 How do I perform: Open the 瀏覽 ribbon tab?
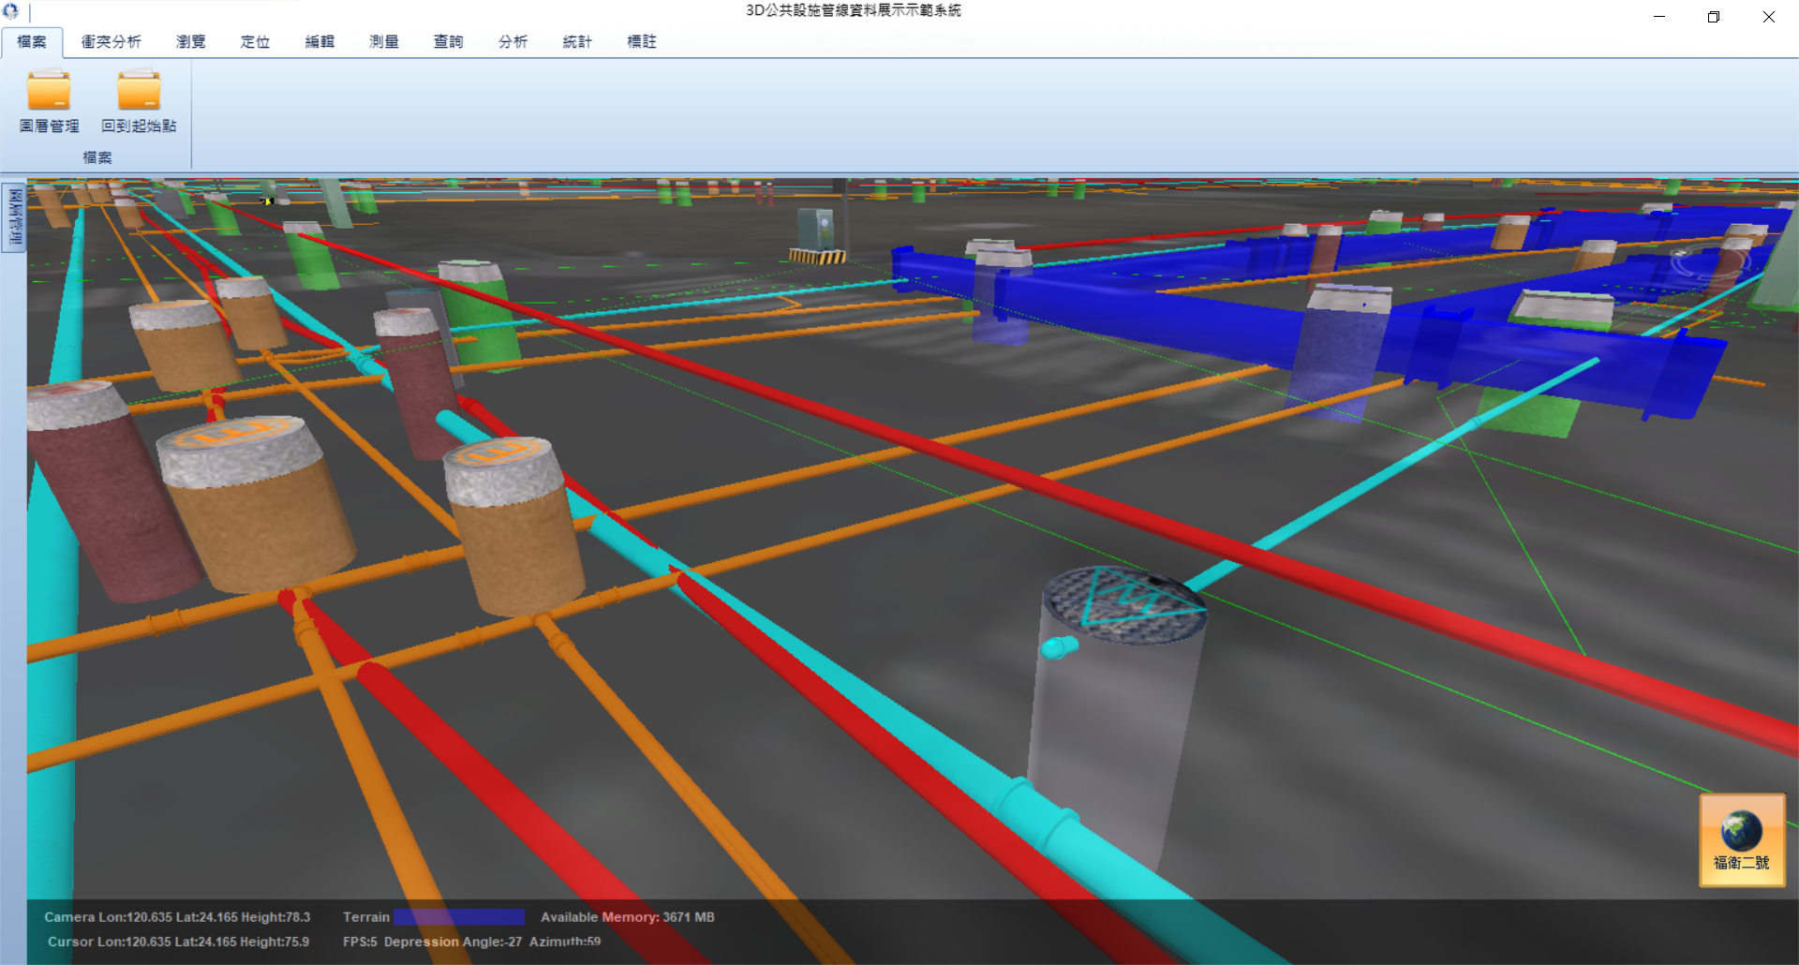(190, 42)
